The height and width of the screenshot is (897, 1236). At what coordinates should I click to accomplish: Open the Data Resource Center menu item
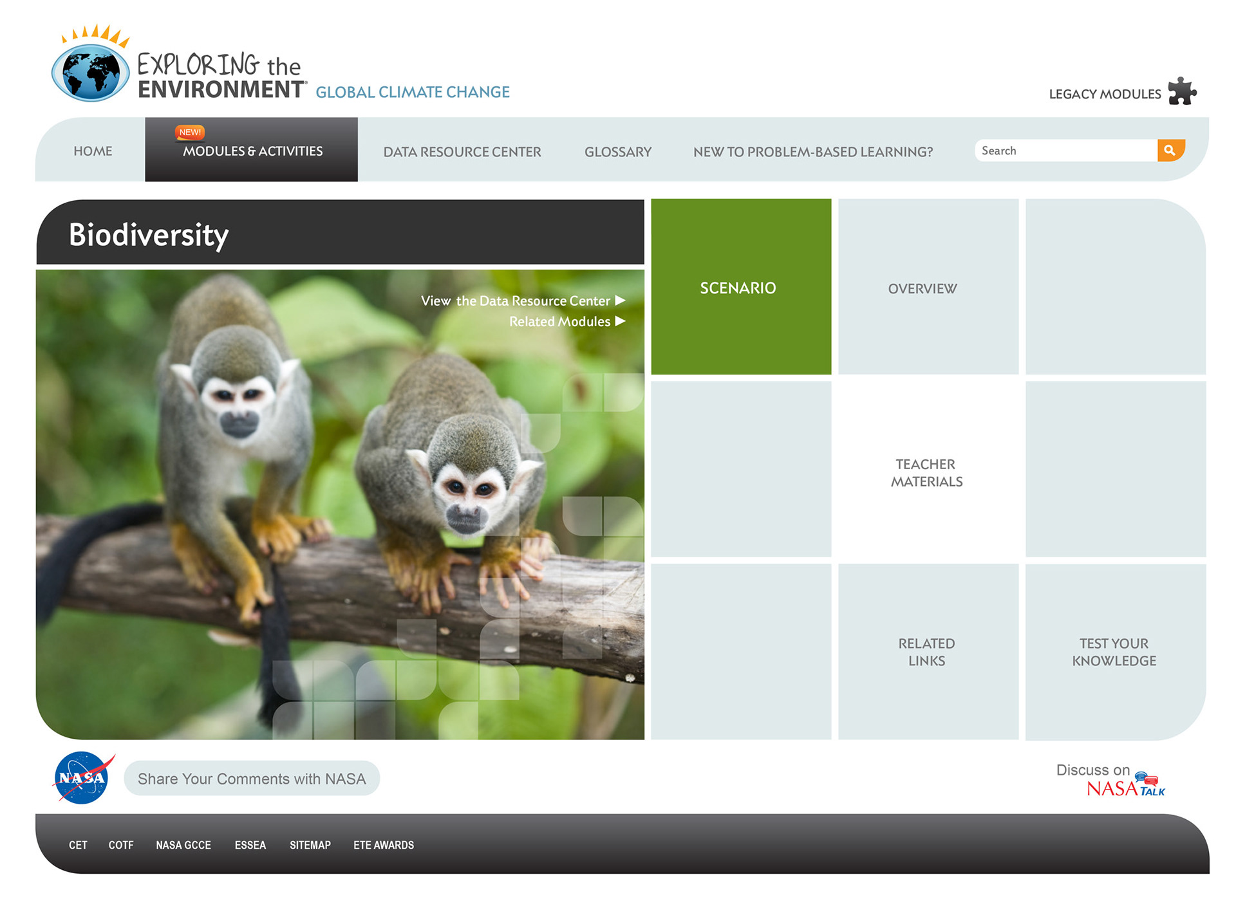(462, 152)
